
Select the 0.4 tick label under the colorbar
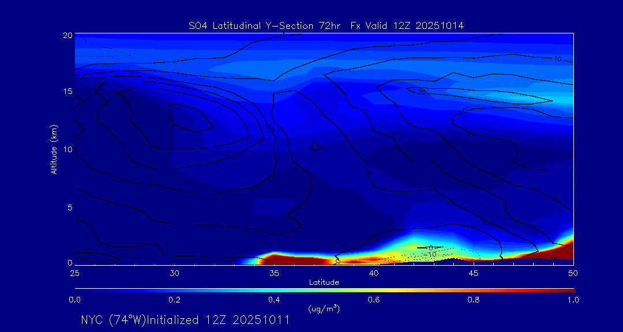[274, 300]
